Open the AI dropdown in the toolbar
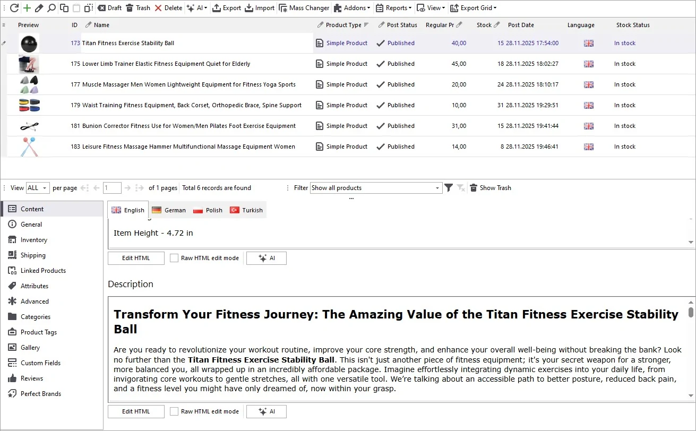Image resolution: width=696 pixels, height=431 pixels. click(197, 8)
